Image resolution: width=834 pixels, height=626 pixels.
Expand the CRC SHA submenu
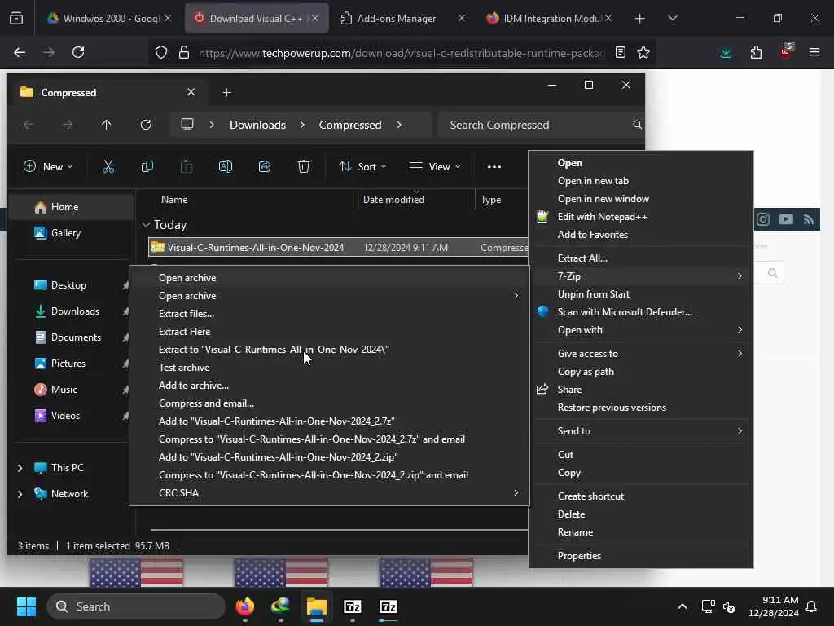(329, 493)
